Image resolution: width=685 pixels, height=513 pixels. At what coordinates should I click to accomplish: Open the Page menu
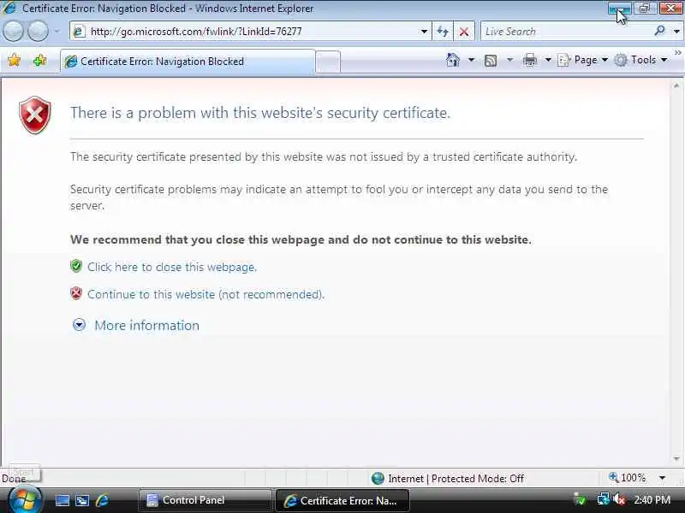point(583,60)
